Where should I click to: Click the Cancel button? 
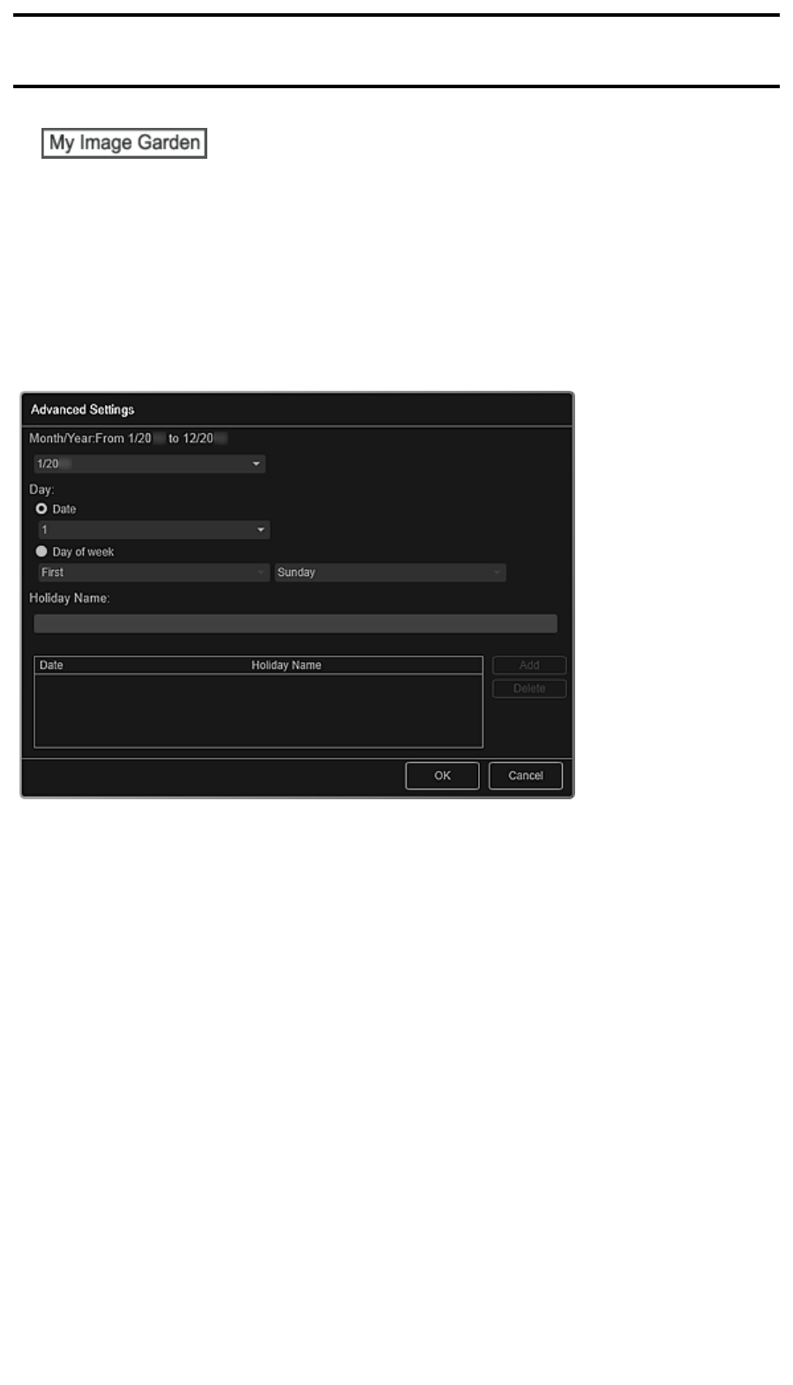tap(526, 775)
